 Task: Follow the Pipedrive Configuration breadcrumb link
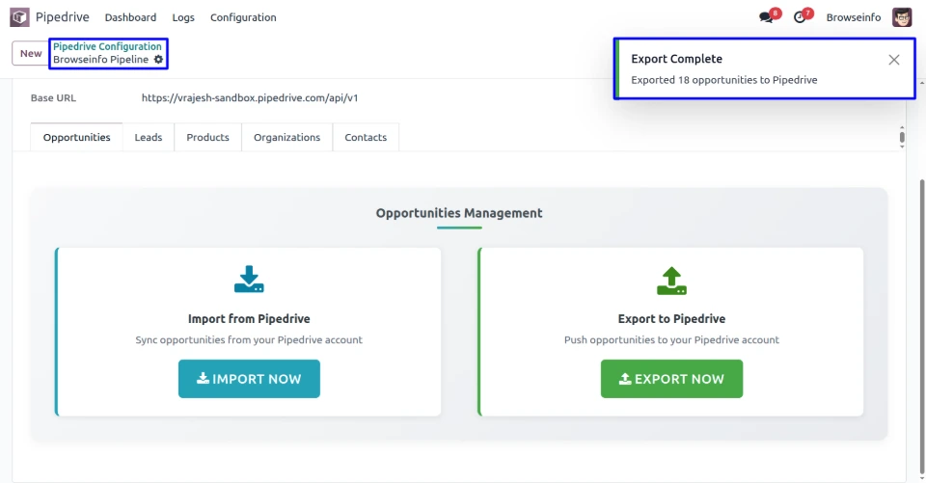pos(107,46)
